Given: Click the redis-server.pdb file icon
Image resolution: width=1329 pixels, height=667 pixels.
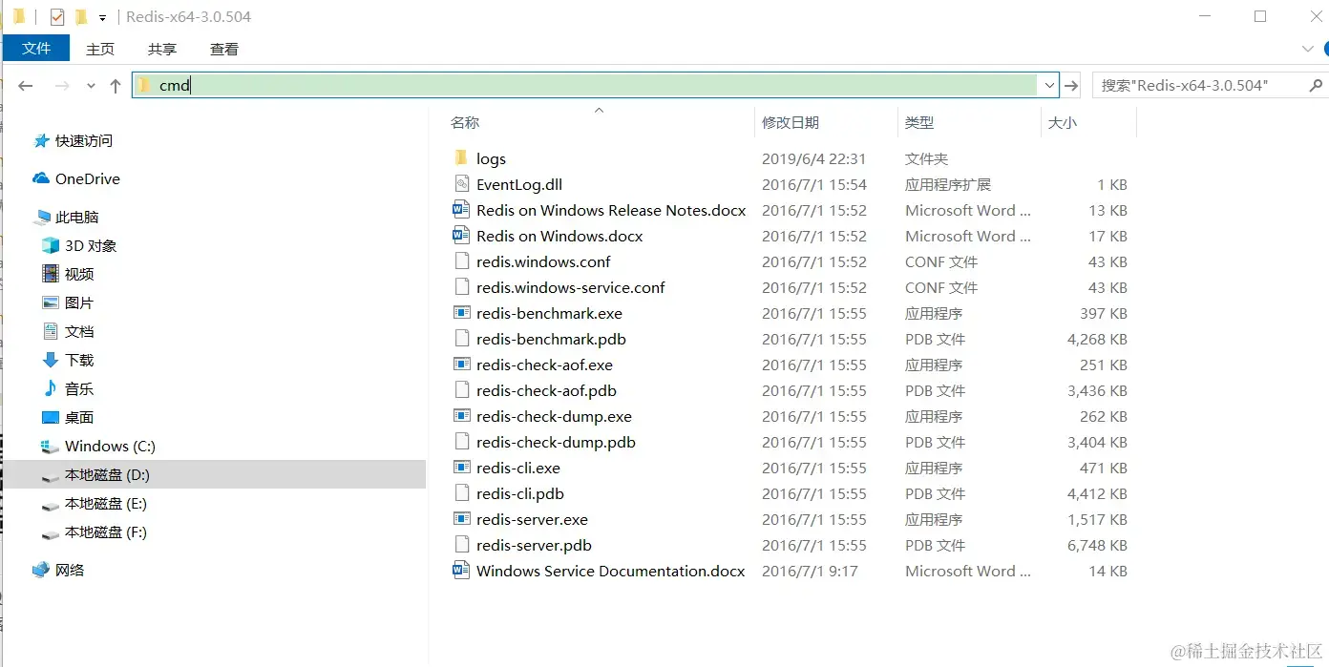Looking at the screenshot, I should 462,545.
